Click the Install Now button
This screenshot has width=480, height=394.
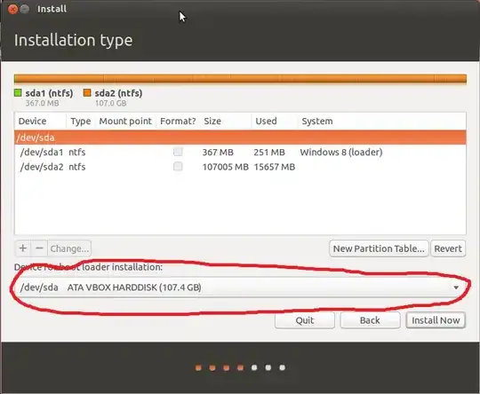point(436,320)
